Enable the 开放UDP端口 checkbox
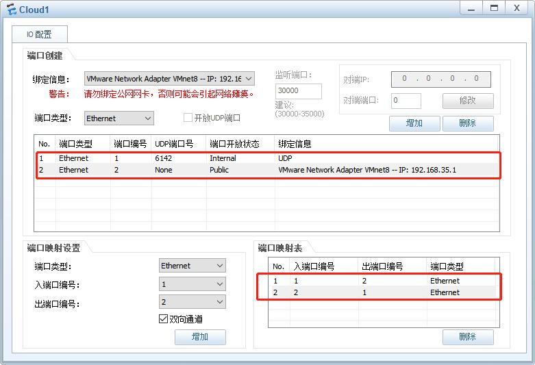Image resolution: width=535 pixels, height=365 pixels. coord(188,118)
